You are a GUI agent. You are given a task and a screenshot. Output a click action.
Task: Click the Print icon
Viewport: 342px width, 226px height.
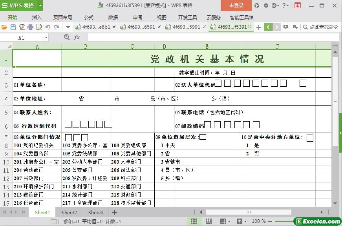[x=30, y=27]
